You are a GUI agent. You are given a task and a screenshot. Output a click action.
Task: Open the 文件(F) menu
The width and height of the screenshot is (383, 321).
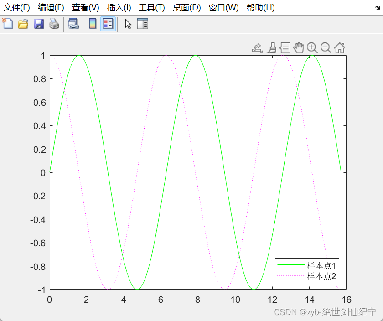tap(16, 8)
